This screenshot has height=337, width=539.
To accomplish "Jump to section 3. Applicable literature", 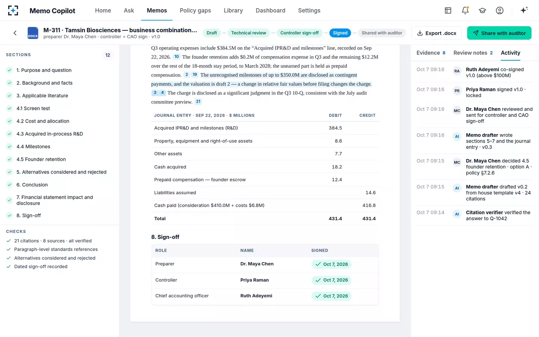I will [60, 95].
